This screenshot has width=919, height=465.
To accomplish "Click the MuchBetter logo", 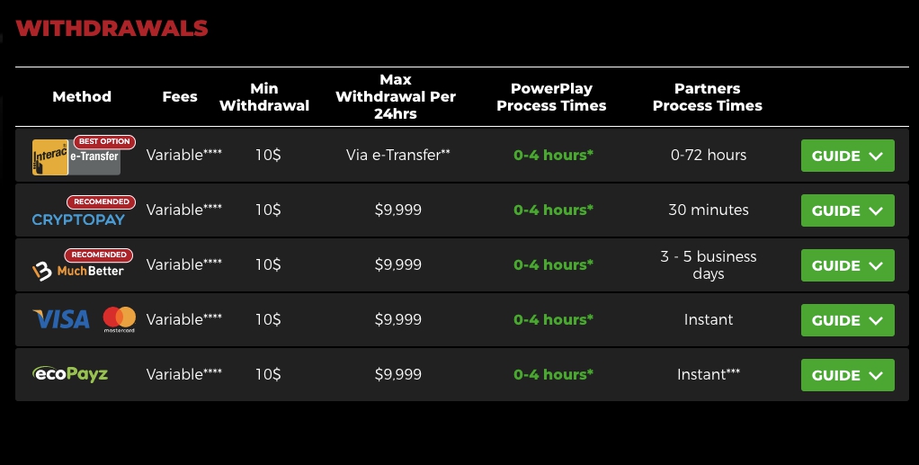I will click(x=78, y=271).
